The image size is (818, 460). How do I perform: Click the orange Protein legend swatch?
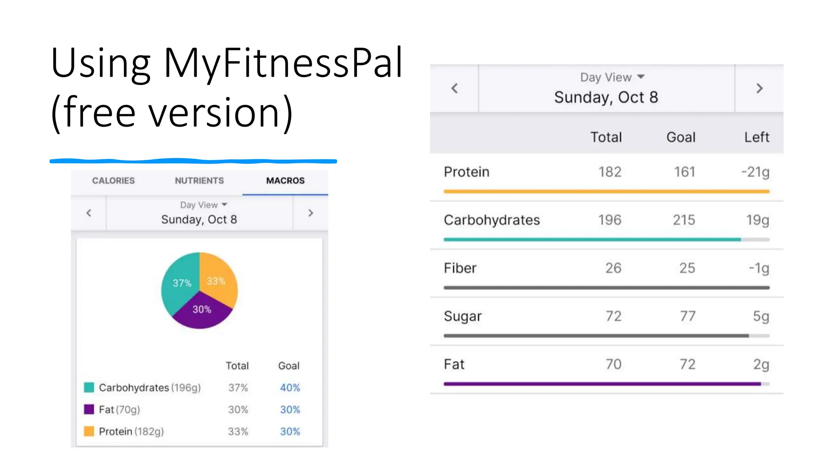point(89,431)
